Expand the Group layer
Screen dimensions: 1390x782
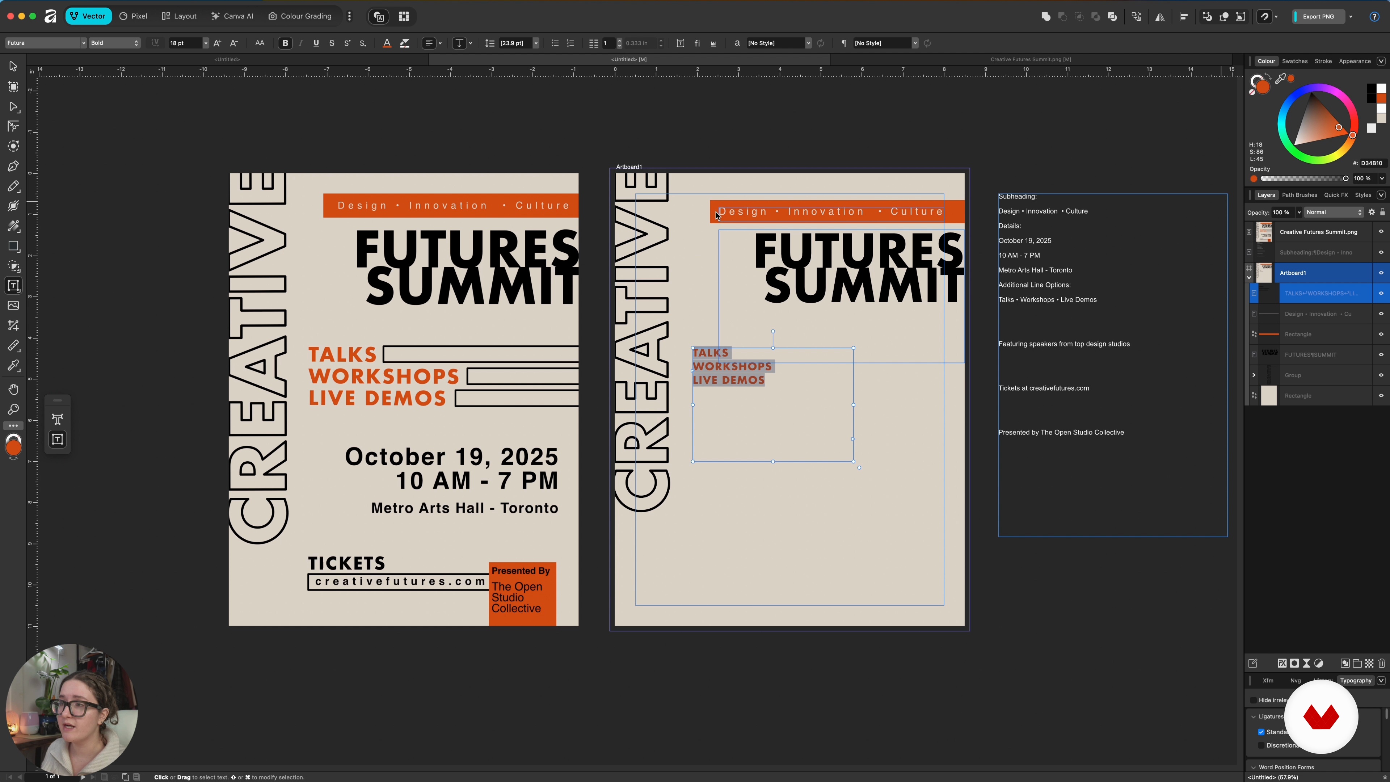coord(1254,376)
